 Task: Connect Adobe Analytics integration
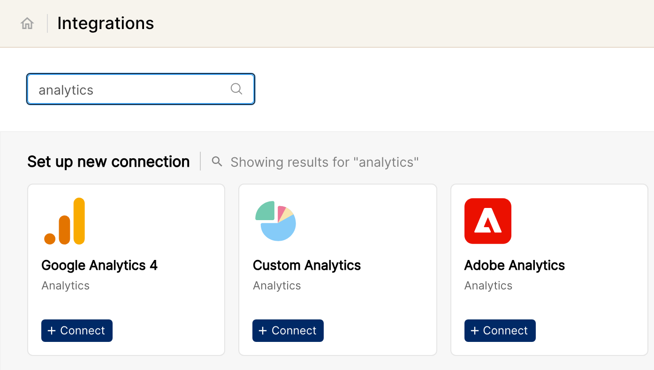point(500,331)
